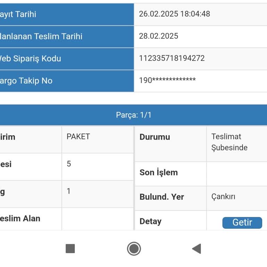267x267 pixels.
Task: Click the Bulund. Yer label
Action: (x=162, y=197)
